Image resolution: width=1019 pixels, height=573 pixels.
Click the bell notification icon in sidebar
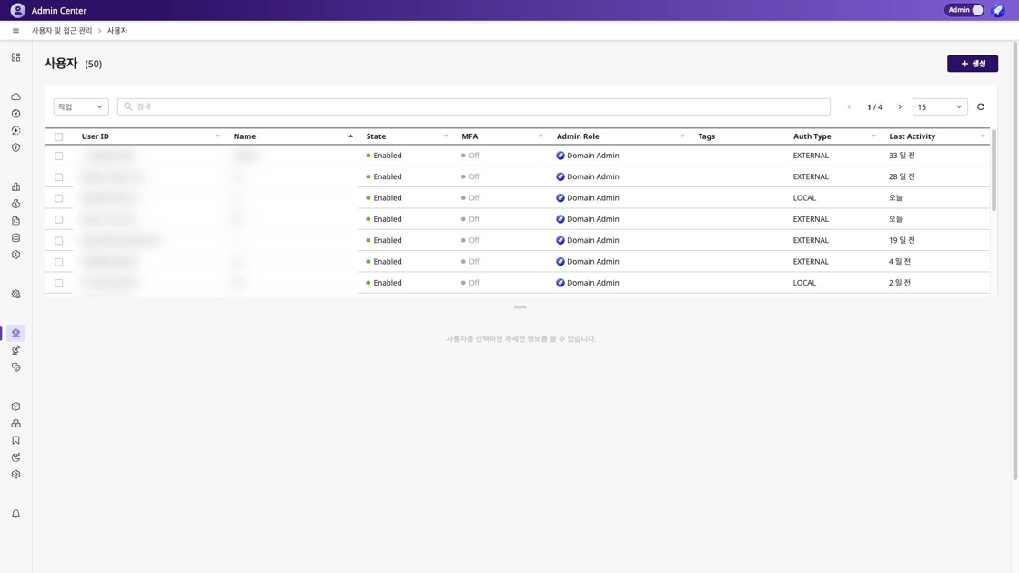[15, 514]
